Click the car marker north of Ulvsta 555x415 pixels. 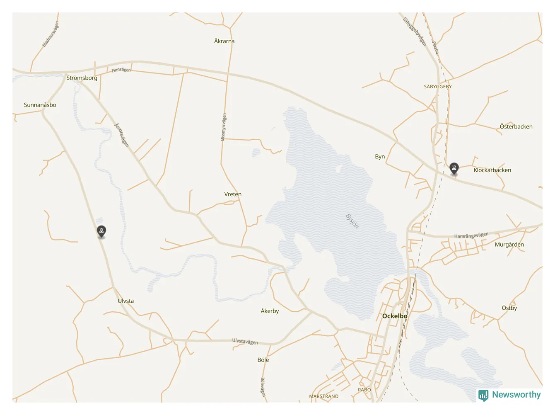101,231
